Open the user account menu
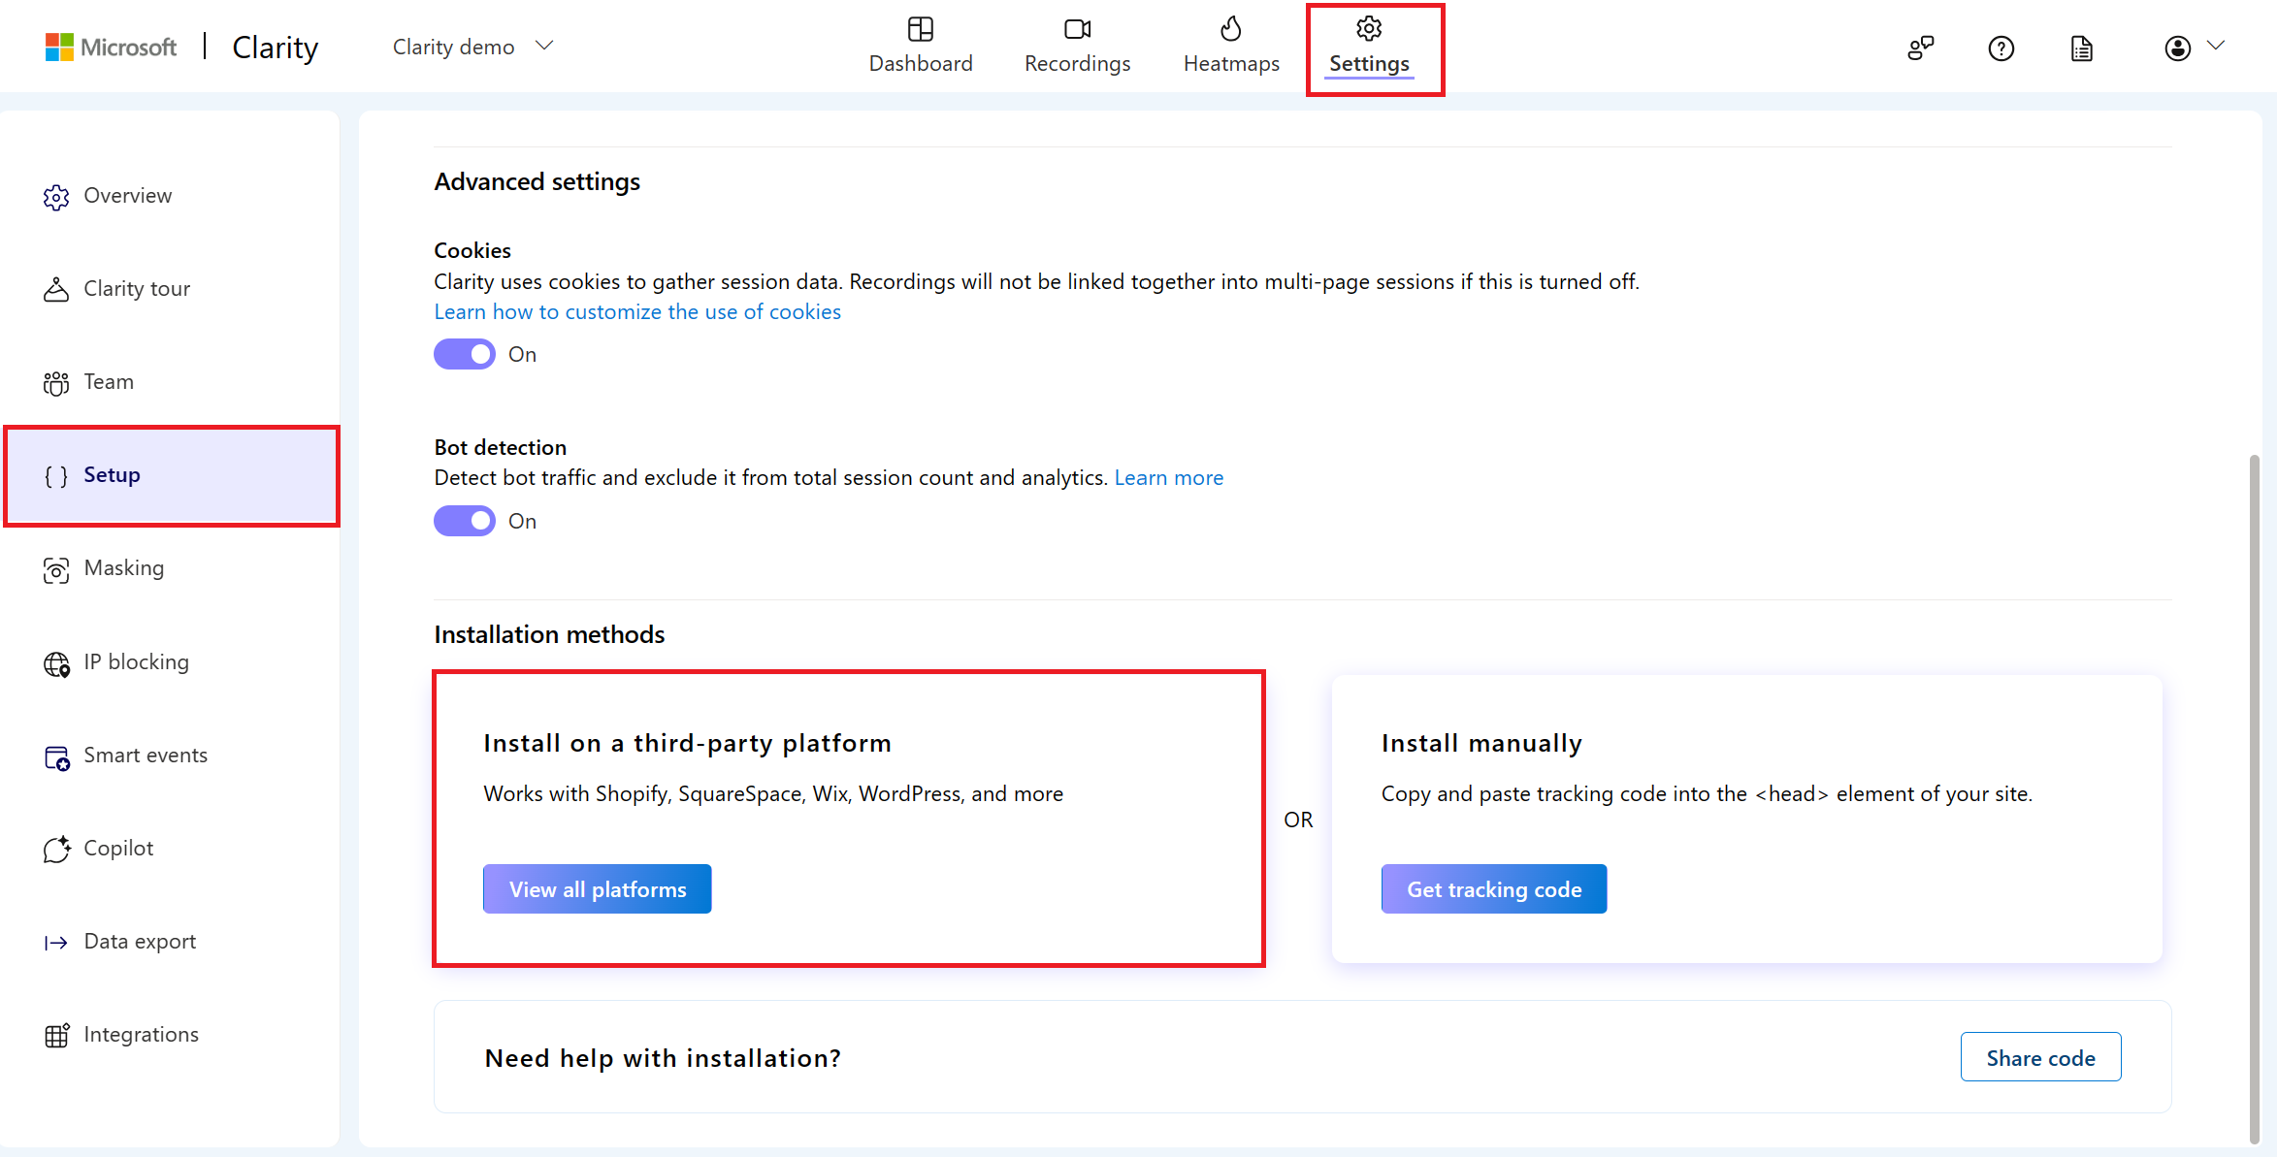 coord(2191,46)
